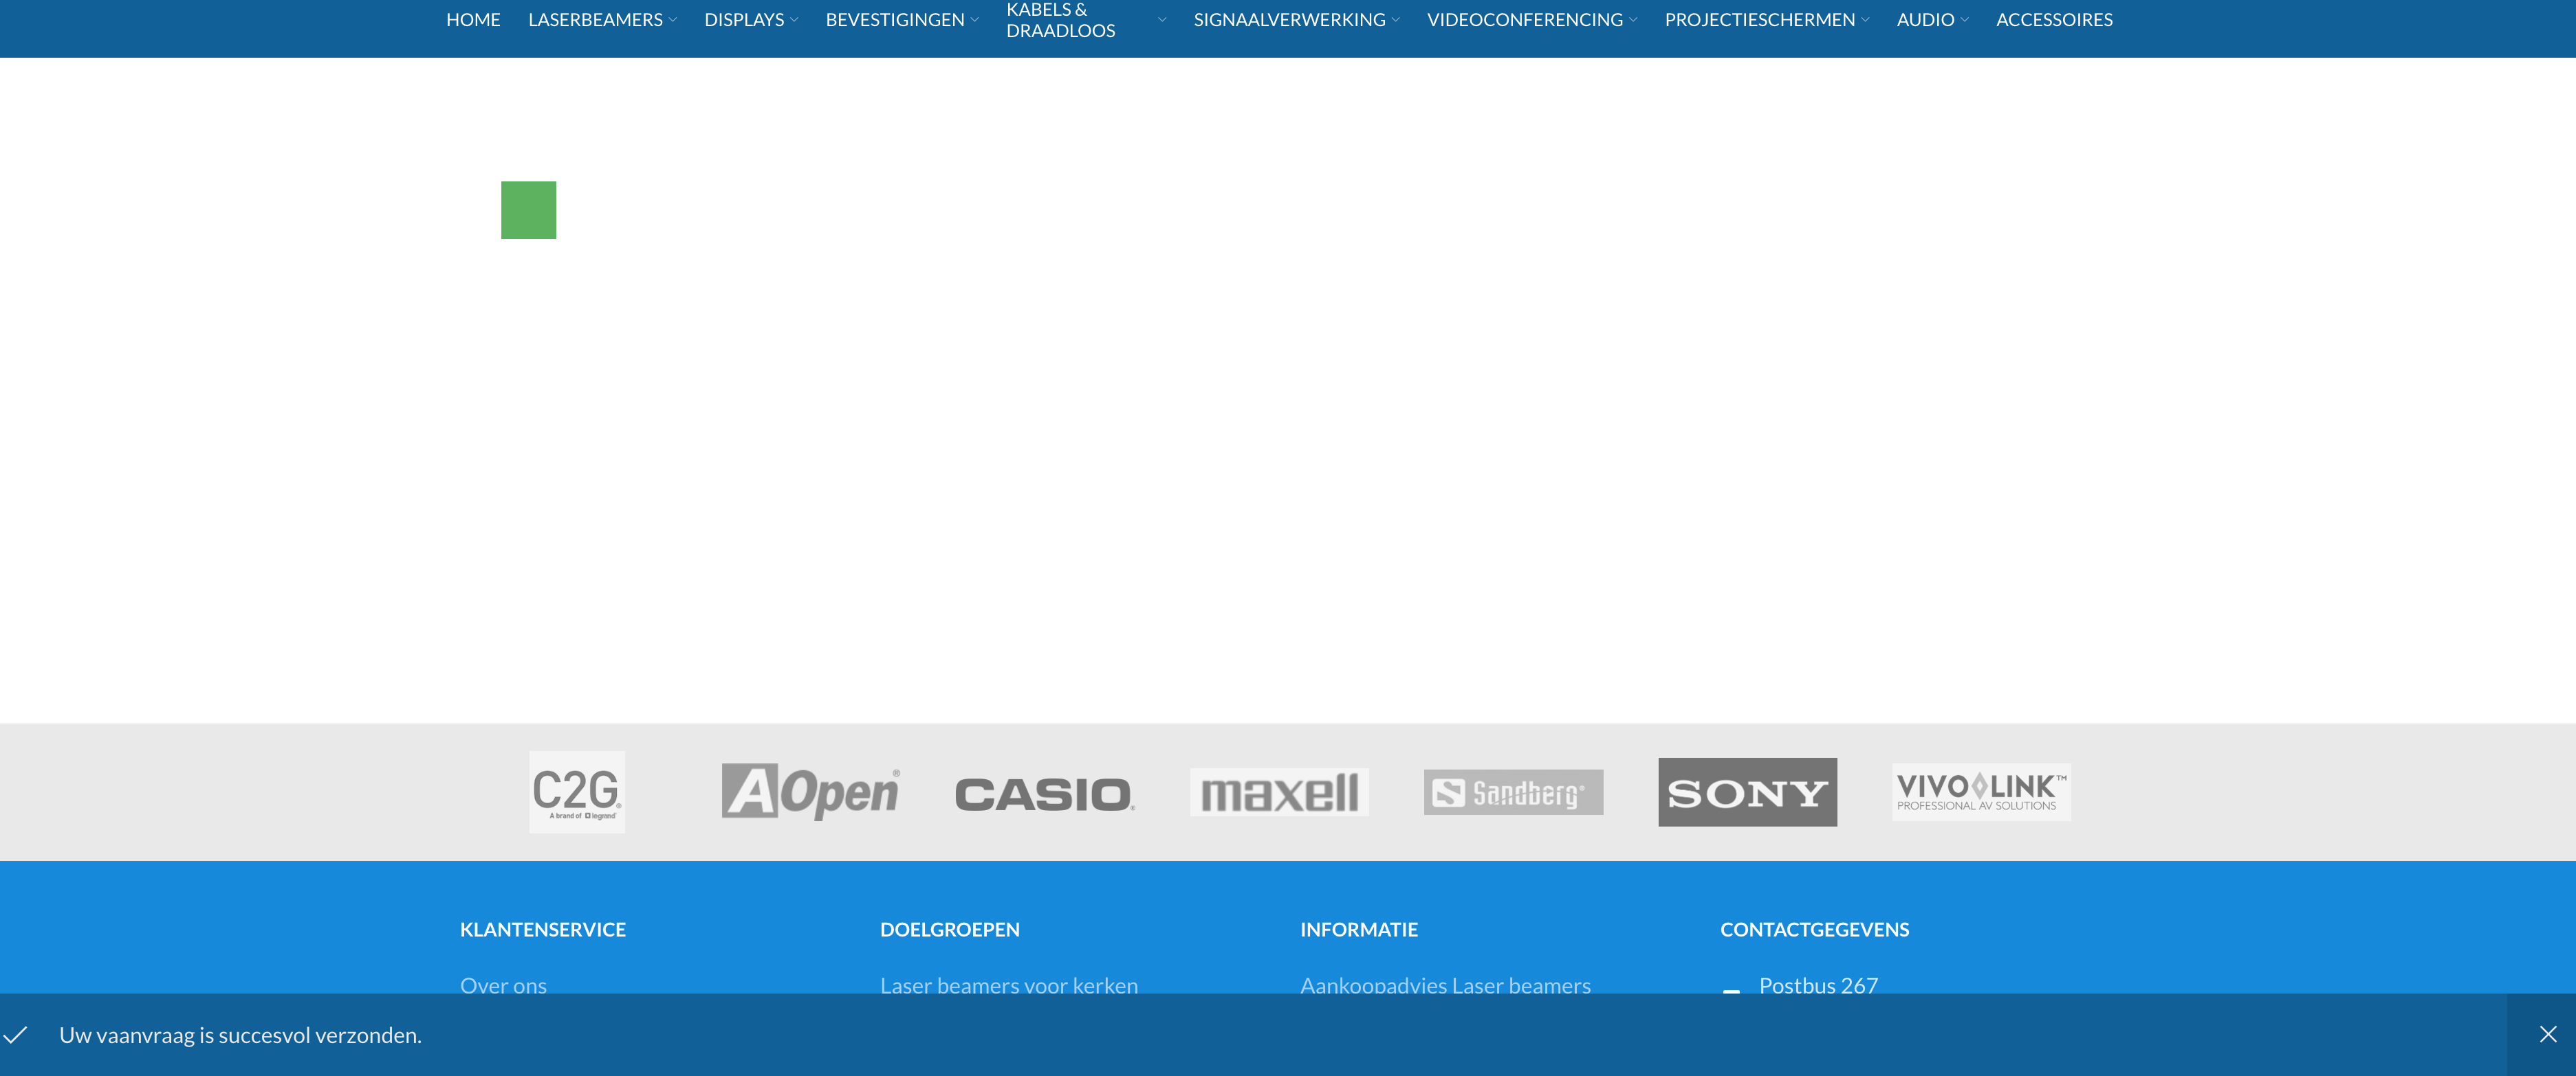Click the C2G brand logo
Viewport: 2576px width, 1076px height.
point(577,792)
